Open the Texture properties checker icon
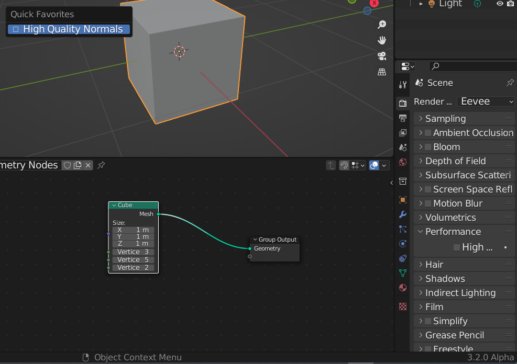517x364 pixels. click(403, 306)
